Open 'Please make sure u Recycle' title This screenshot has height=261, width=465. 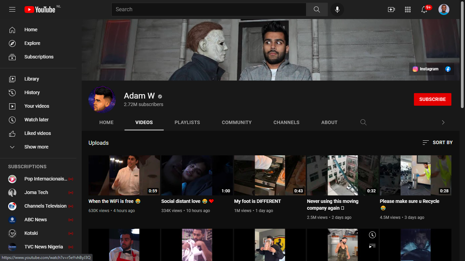click(410, 205)
